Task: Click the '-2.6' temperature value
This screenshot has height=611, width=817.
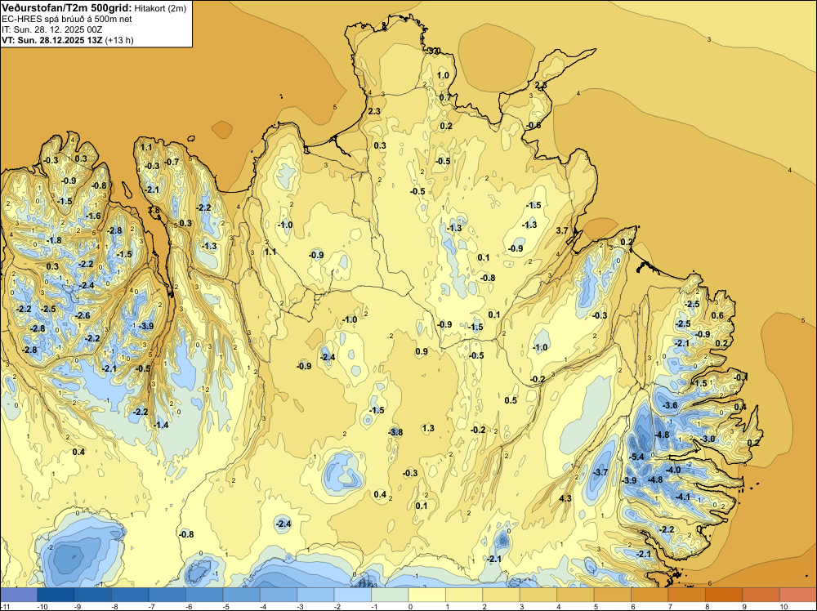Action: [83, 315]
